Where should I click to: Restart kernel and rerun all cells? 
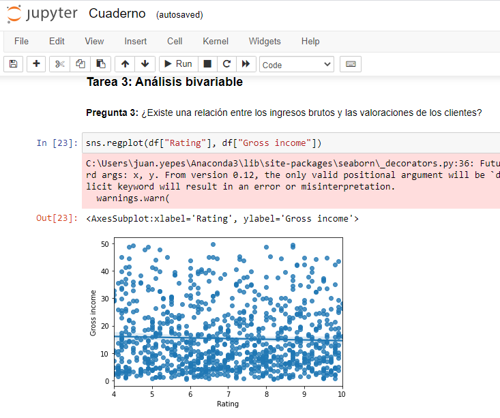[246, 64]
